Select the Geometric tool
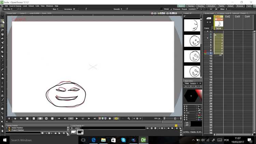 2,30
